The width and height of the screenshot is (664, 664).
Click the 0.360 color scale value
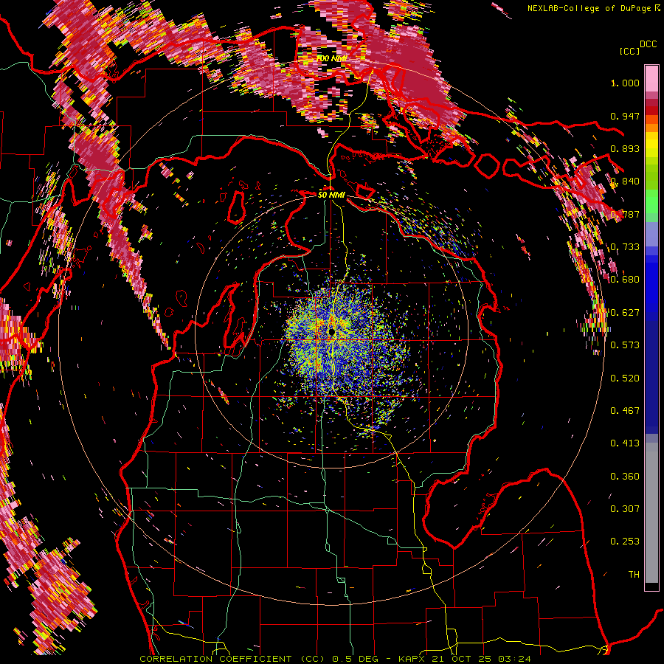click(x=625, y=477)
